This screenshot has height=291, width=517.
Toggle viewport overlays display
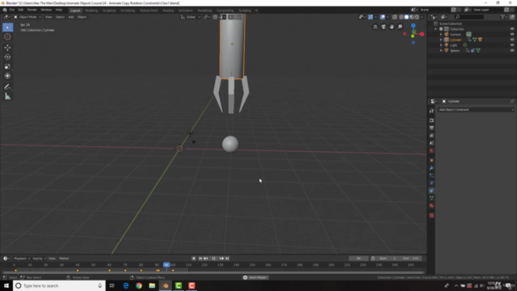pyautogui.click(x=382, y=17)
